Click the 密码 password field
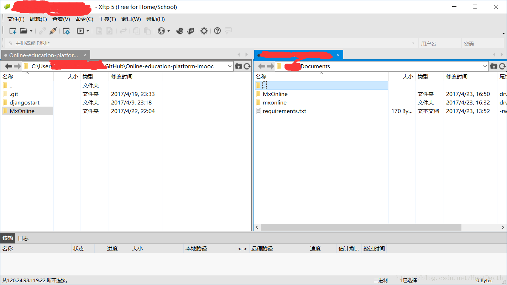507x285 pixels. pos(483,43)
